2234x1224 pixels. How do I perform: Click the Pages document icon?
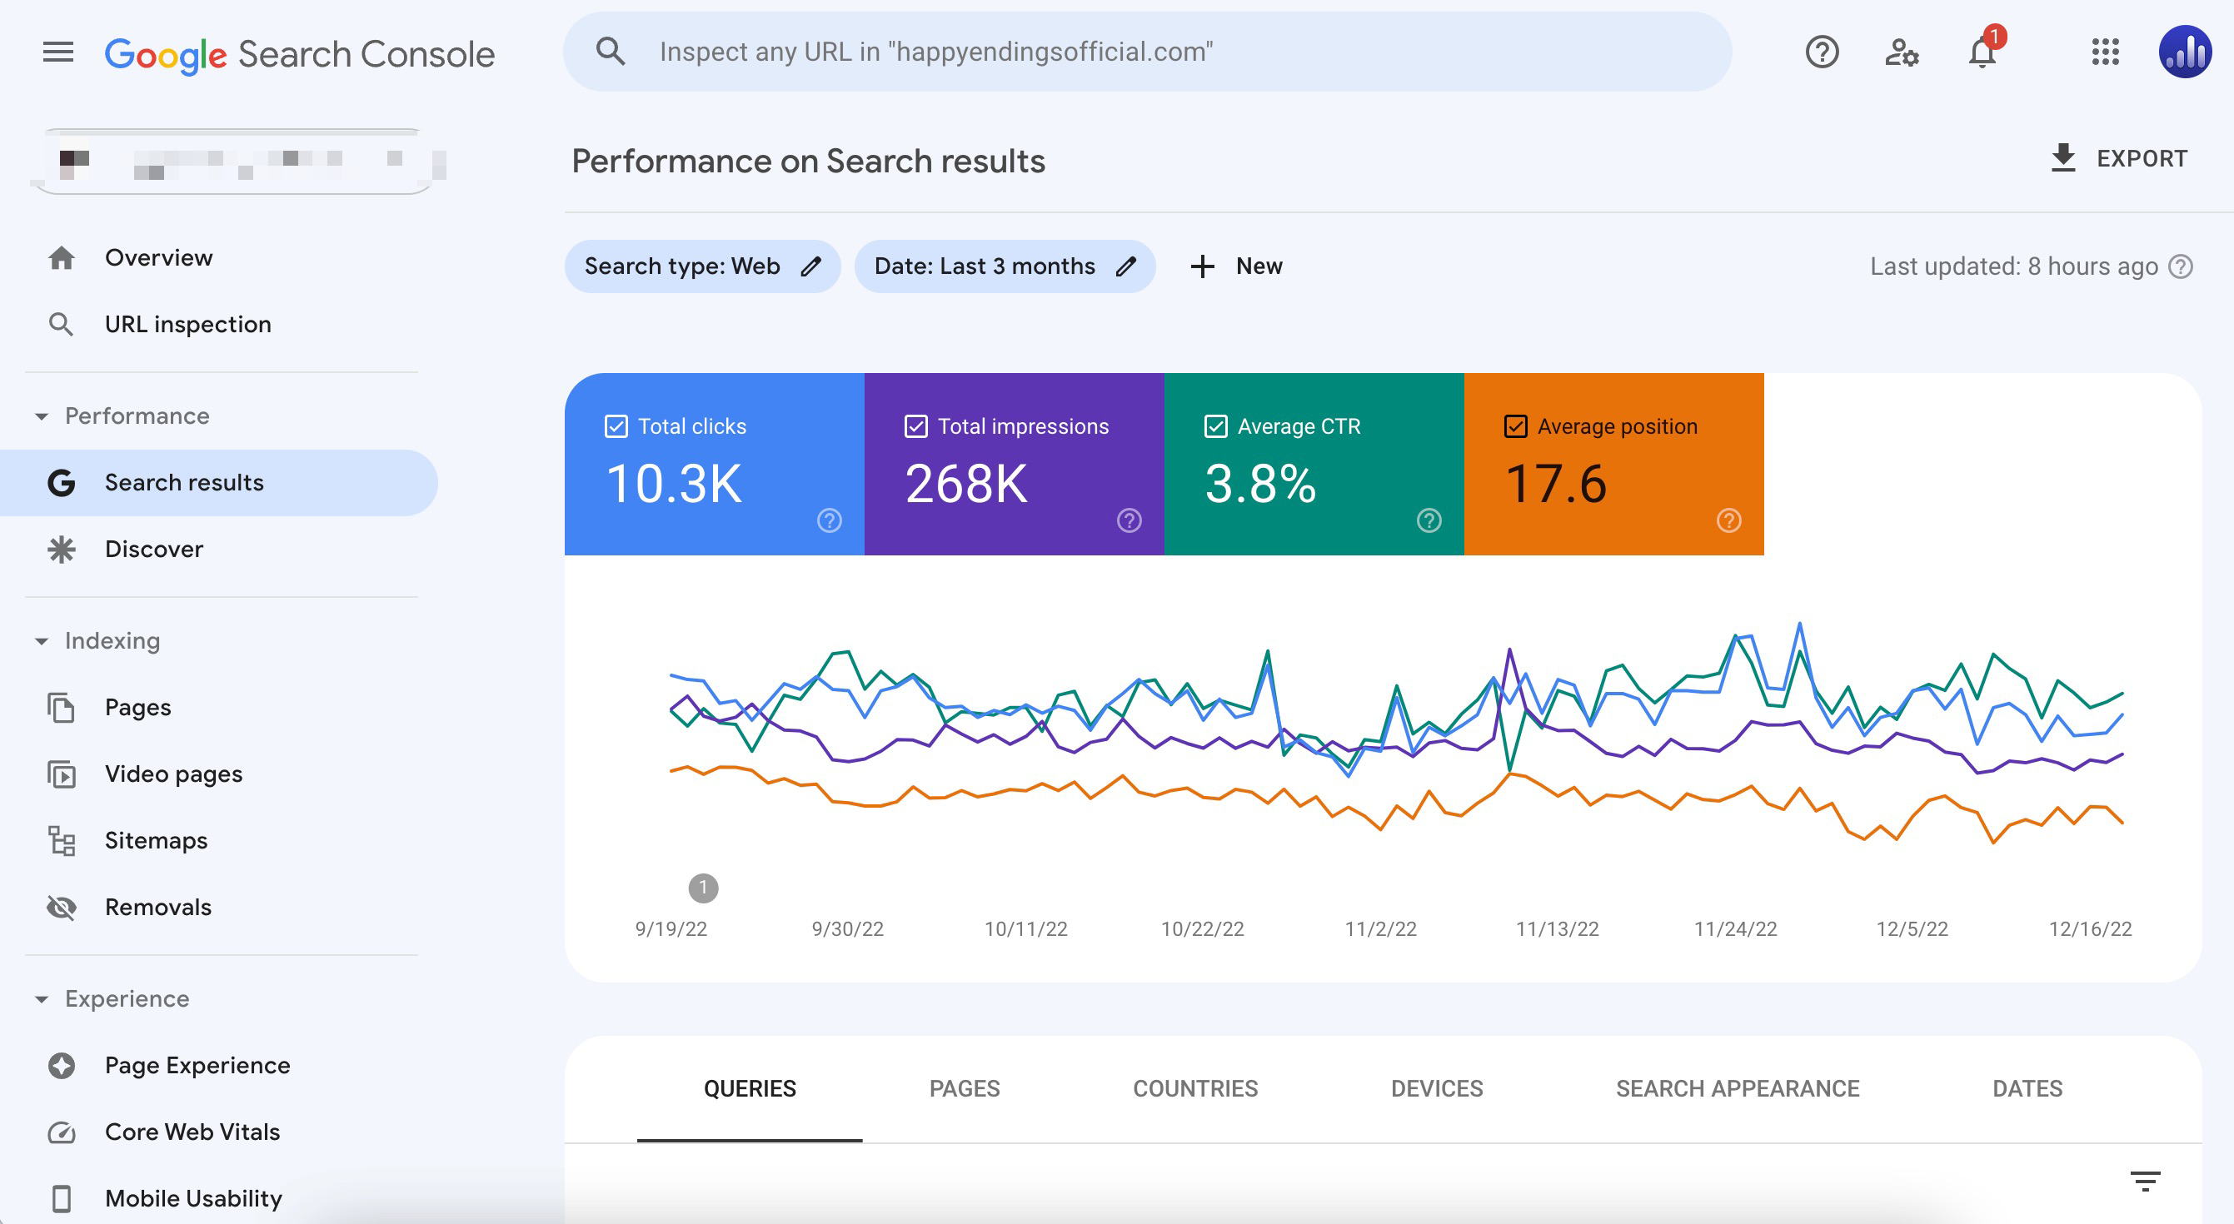click(x=62, y=708)
